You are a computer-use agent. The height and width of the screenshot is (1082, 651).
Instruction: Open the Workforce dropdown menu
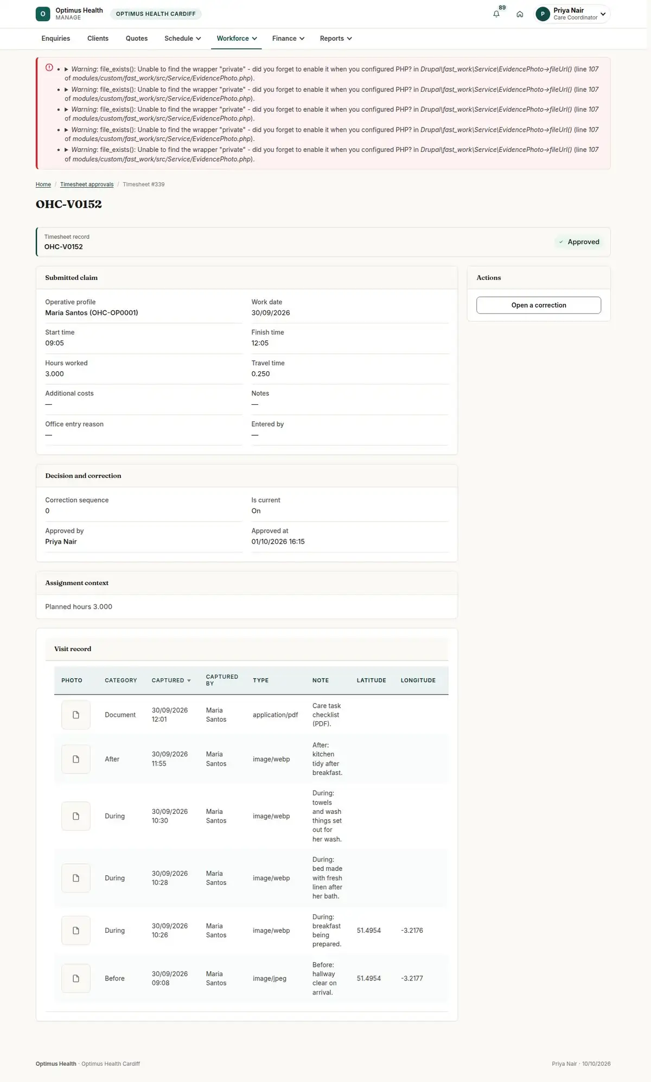click(237, 39)
